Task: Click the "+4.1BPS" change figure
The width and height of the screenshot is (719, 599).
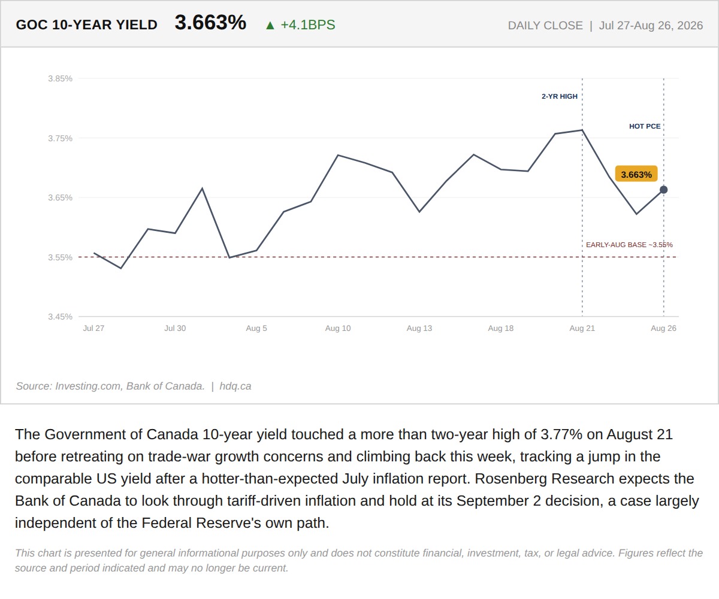Action: [308, 25]
